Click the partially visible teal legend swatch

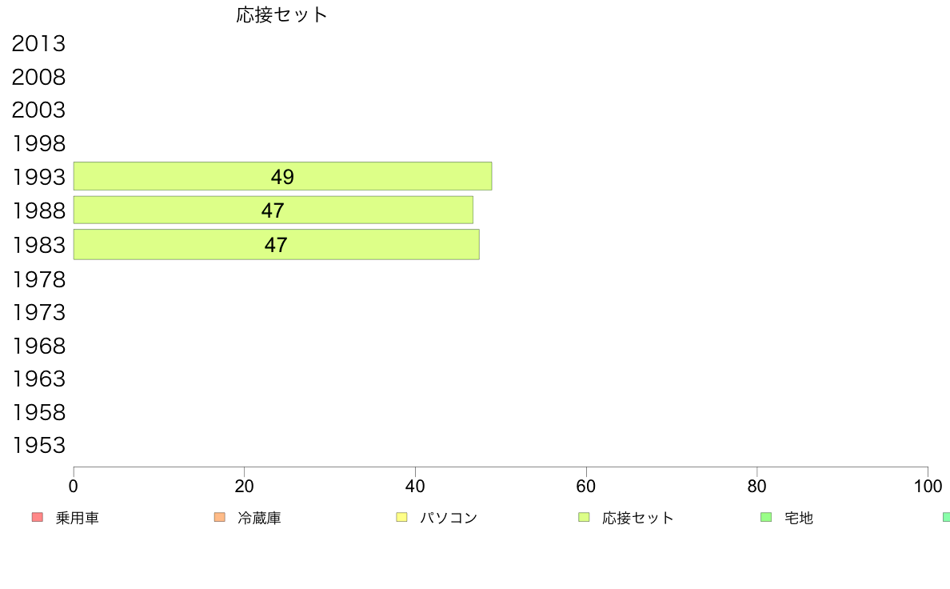[x=946, y=517]
